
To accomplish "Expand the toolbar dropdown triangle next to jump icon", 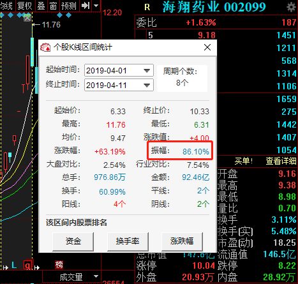I will [x=96, y=6].
